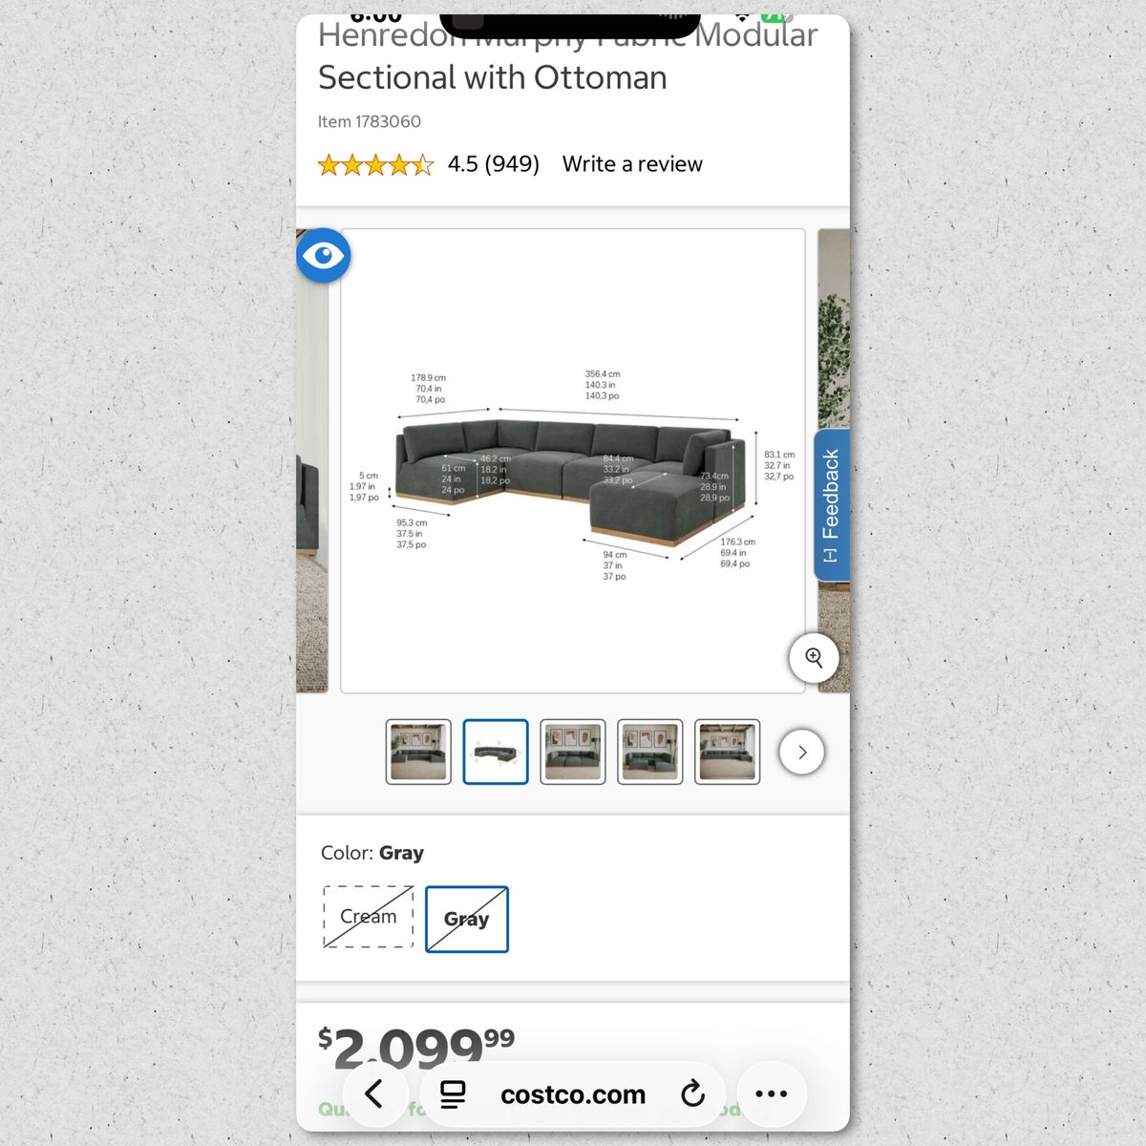The width and height of the screenshot is (1146, 1146).
Task: Show the next thumbnails with the right chevron
Action: click(802, 752)
